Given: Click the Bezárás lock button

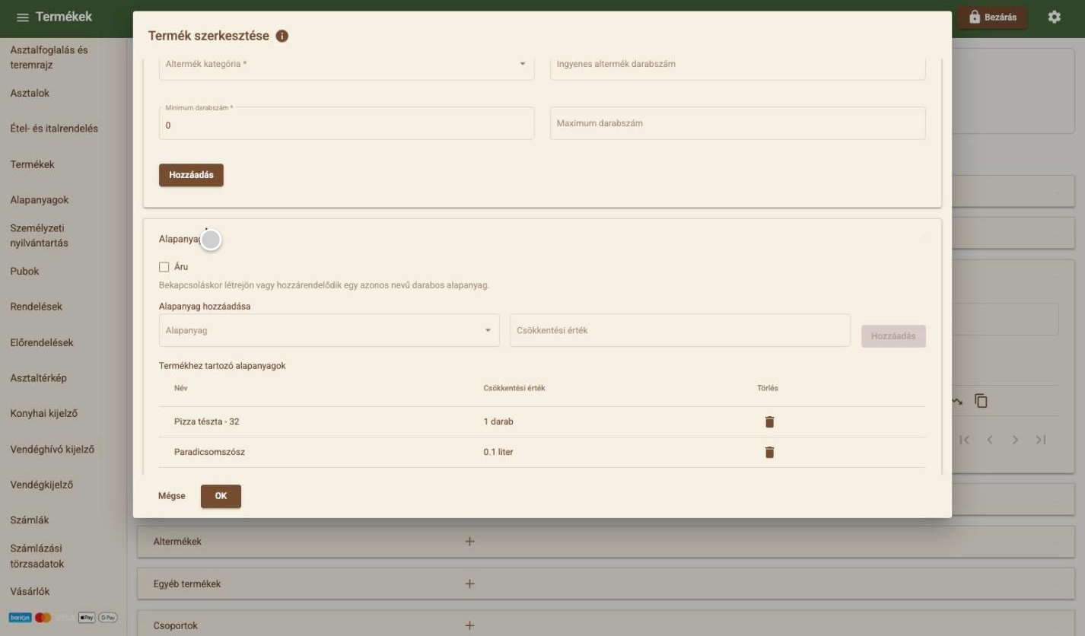Looking at the screenshot, I should click(x=992, y=17).
